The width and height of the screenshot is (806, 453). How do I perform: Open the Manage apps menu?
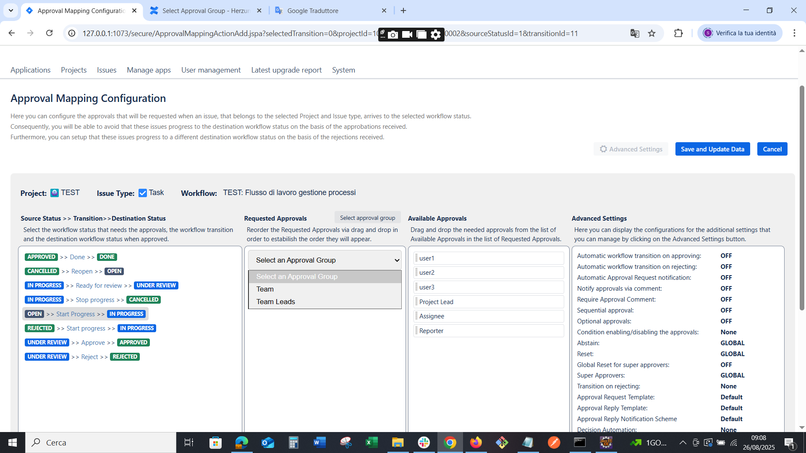149,70
